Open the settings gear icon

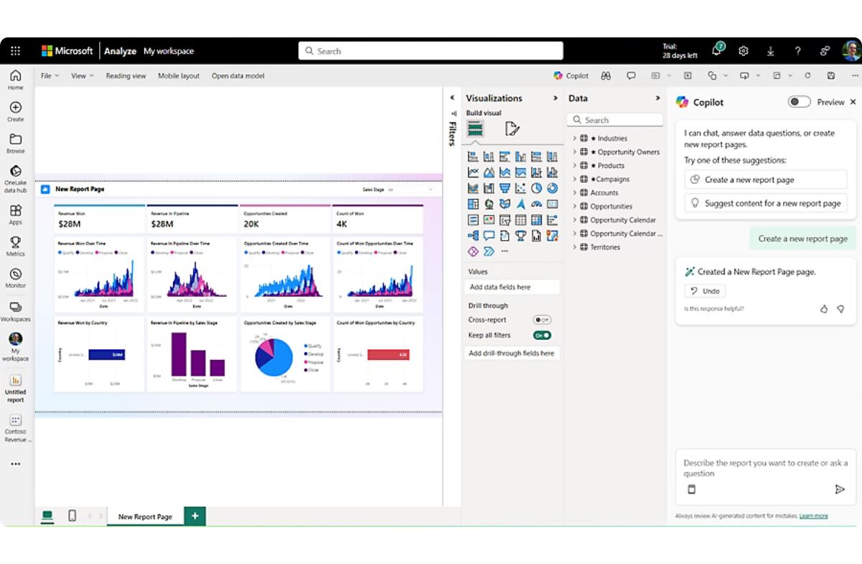coord(743,51)
